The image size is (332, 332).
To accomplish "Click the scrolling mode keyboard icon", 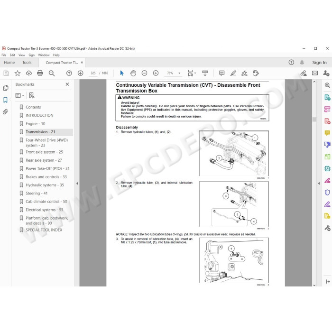I will [x=205, y=73].
